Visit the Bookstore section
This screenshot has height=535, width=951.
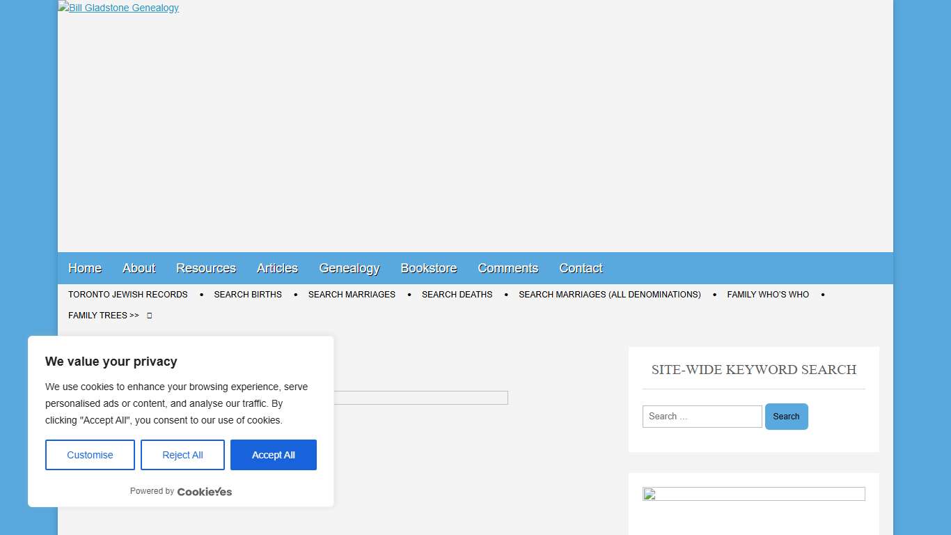coord(429,268)
